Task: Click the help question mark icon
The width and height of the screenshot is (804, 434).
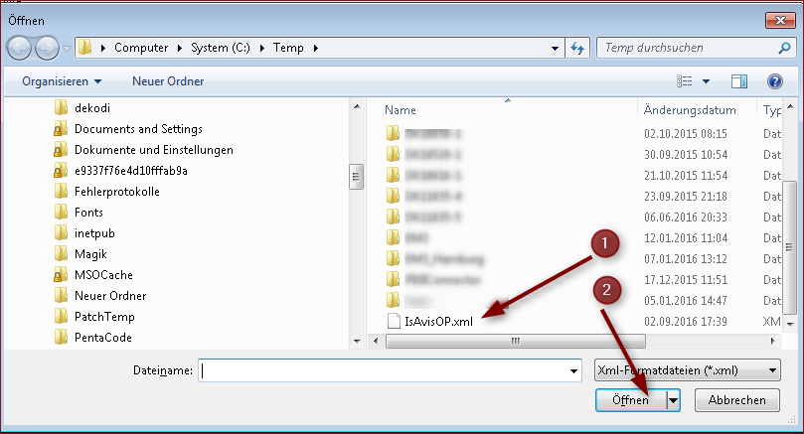Action: [774, 81]
